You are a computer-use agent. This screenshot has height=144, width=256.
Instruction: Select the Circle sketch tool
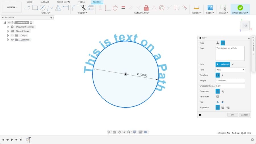pos(42,8)
